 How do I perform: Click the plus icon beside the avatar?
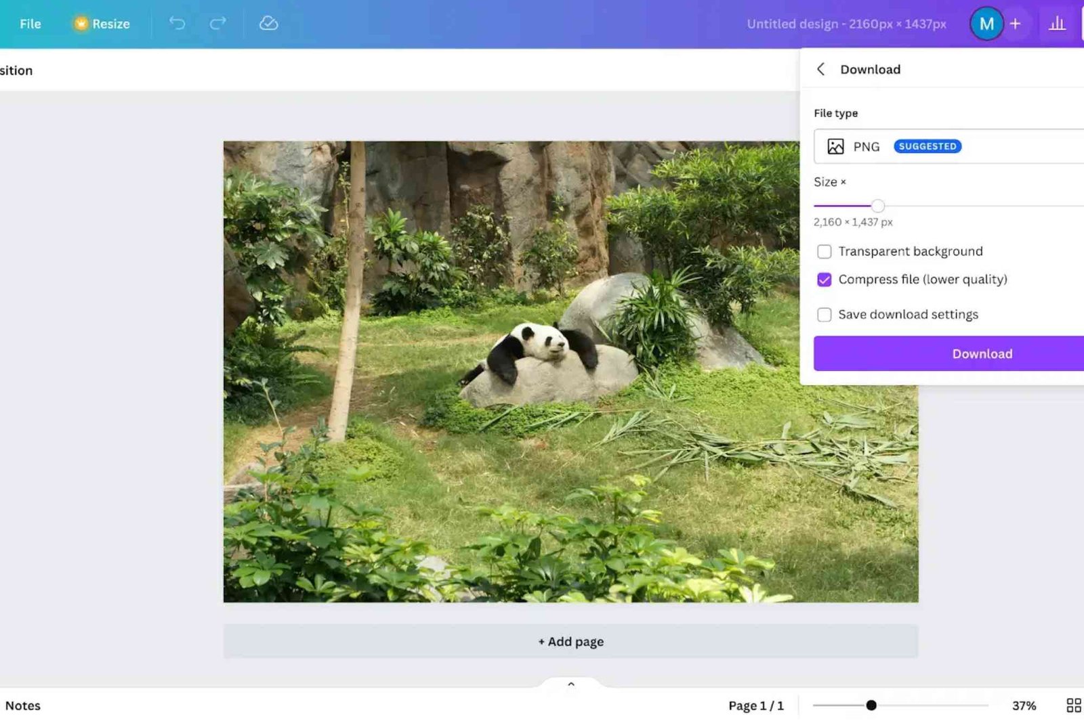[1015, 23]
